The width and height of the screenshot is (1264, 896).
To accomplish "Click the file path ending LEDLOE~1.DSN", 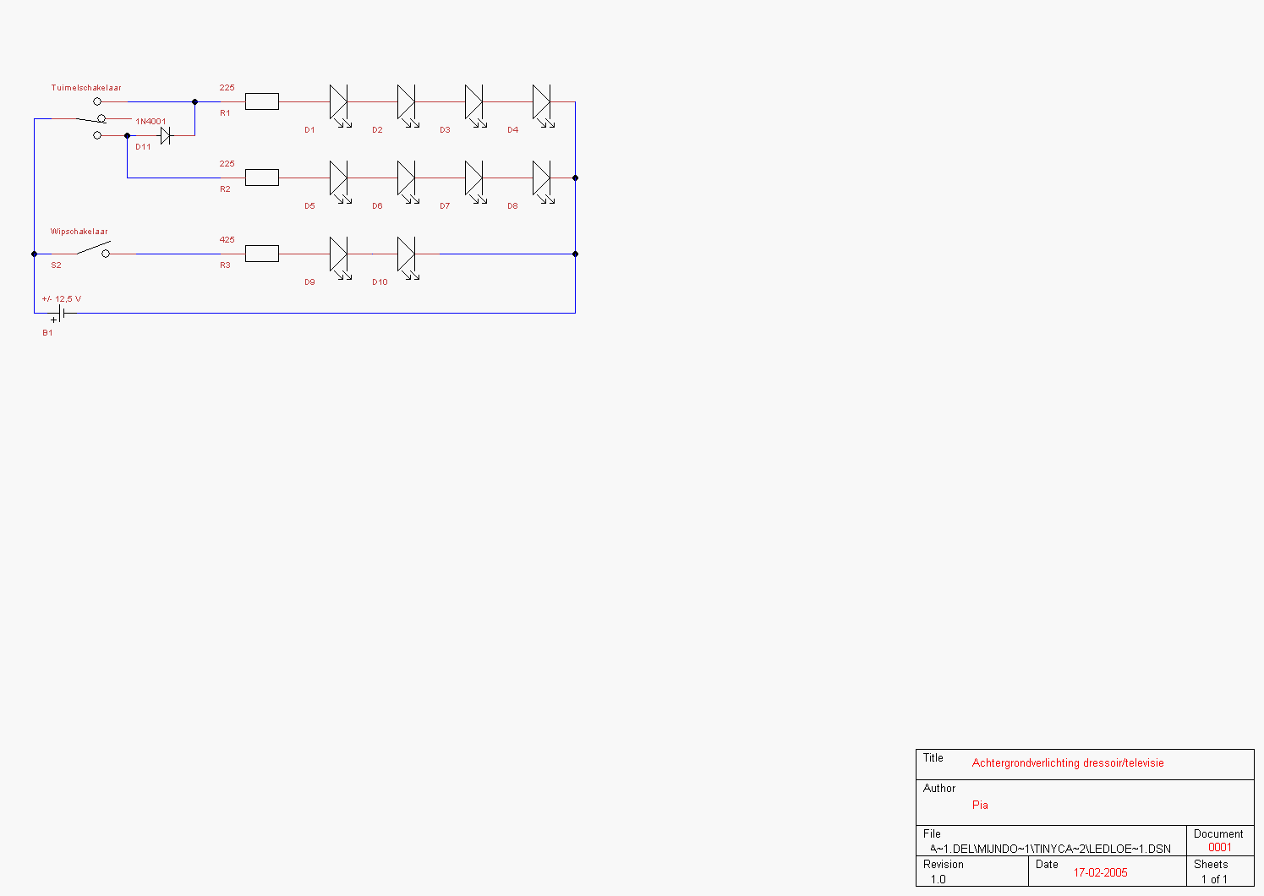I will tap(1050, 849).
